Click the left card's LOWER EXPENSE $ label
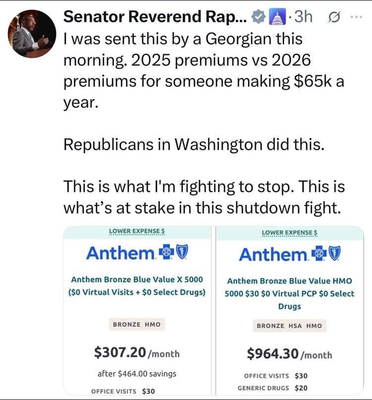 click(x=137, y=231)
